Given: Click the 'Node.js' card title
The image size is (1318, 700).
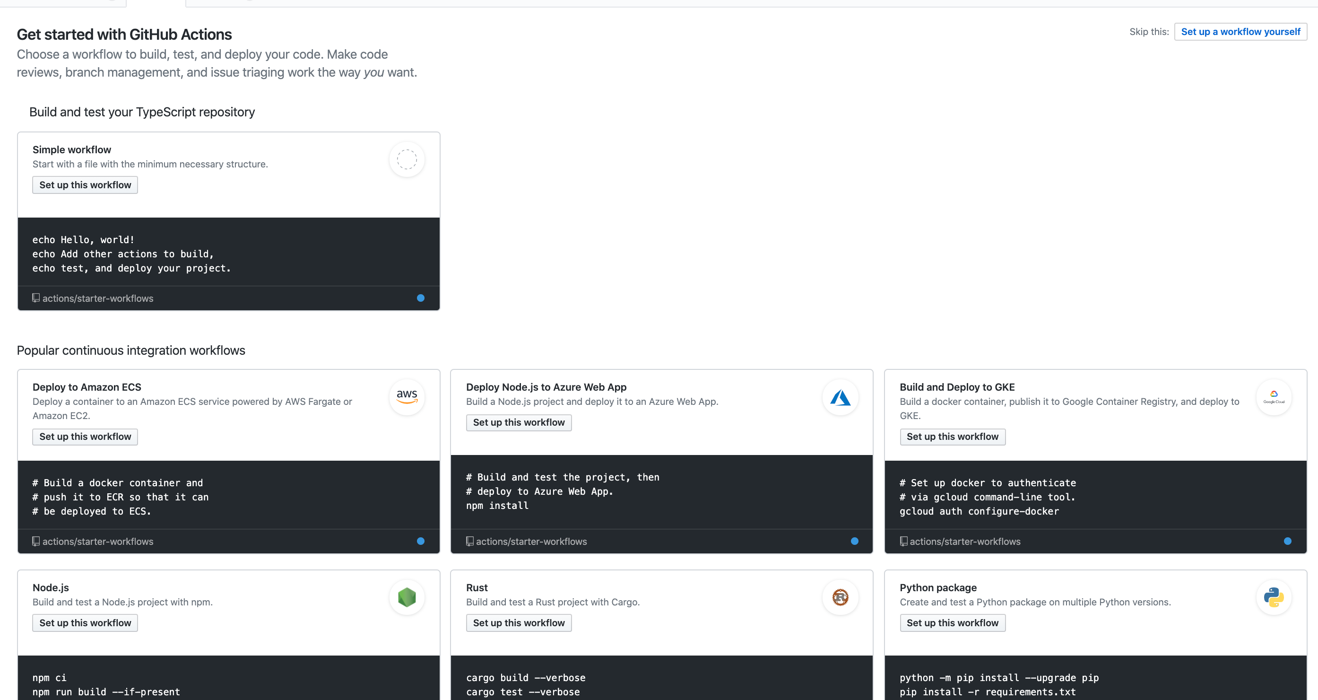Looking at the screenshot, I should (51, 587).
